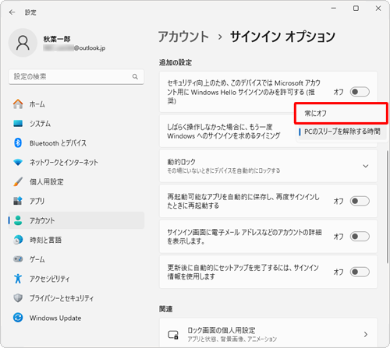The width and height of the screenshot is (390, 348).
Task: Open アクセシビリティ settings
Action: [x=76, y=279]
